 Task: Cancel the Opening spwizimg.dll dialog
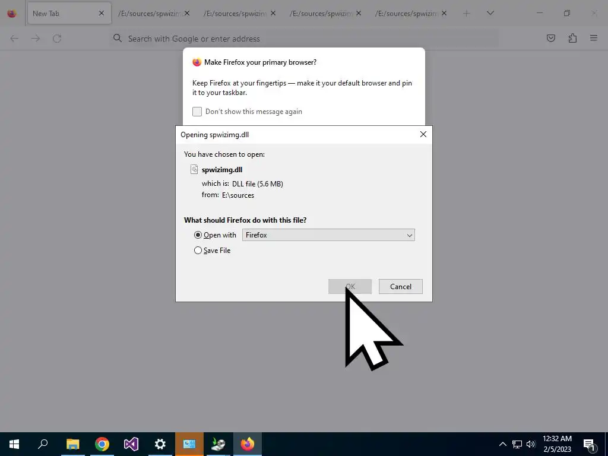401,287
